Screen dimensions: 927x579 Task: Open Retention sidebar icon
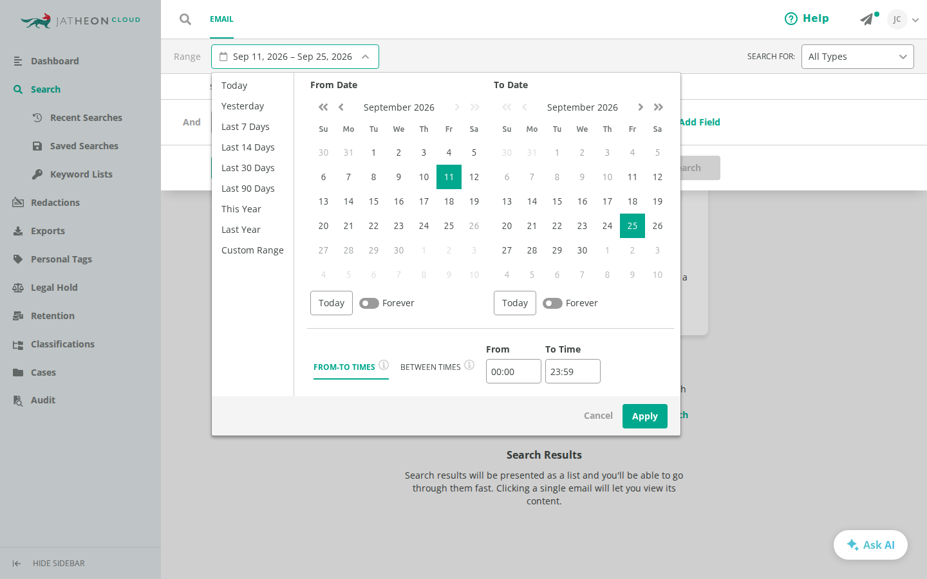pos(18,316)
